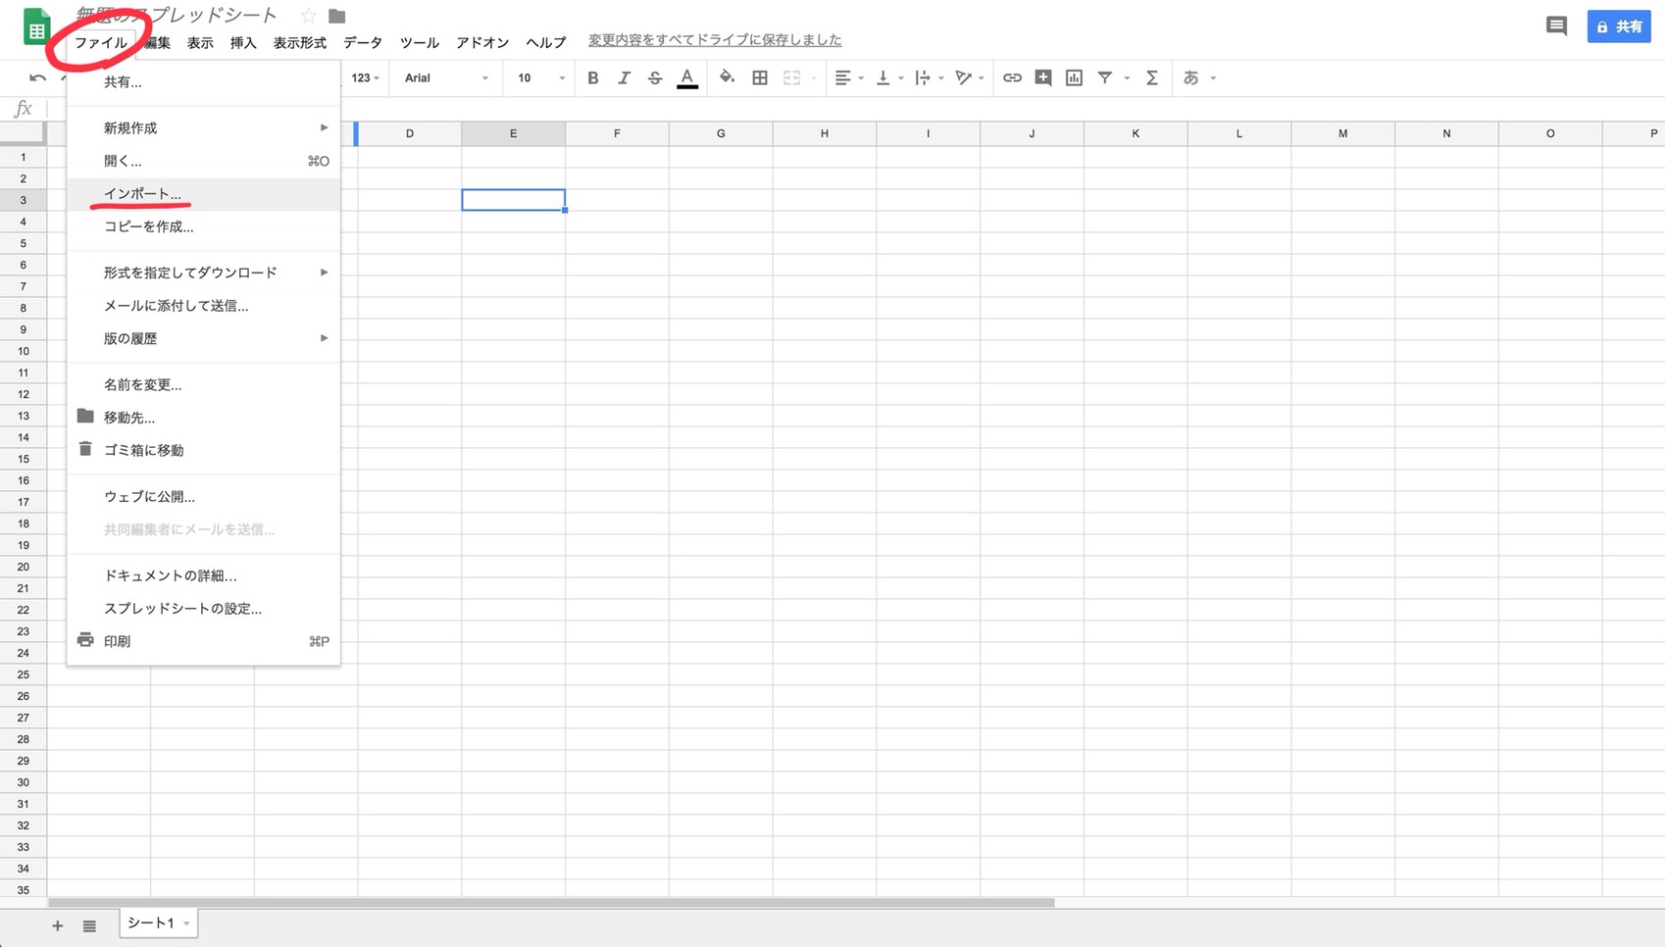This screenshot has height=947, width=1665.
Task: Open the font size 10 dropdown
Action: [541, 77]
